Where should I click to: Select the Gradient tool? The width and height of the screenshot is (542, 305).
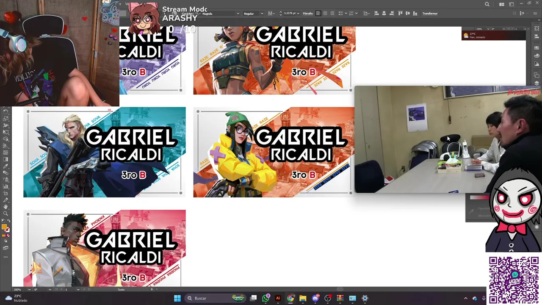point(6,159)
